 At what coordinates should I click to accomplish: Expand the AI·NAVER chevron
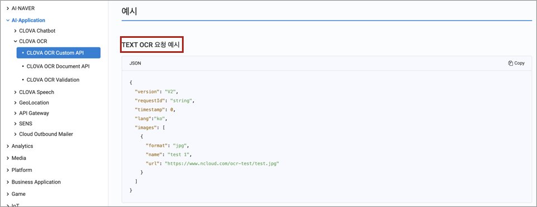click(x=7, y=8)
